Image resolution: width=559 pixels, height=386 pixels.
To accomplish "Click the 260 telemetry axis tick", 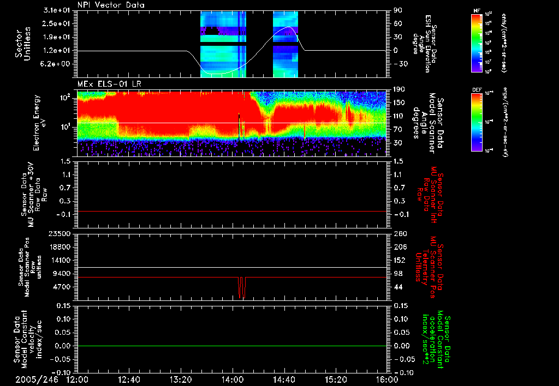I will (x=400, y=234).
